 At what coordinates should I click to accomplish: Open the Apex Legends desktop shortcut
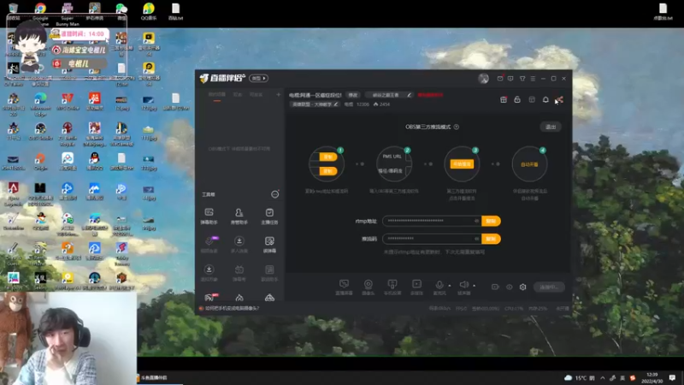click(13, 193)
